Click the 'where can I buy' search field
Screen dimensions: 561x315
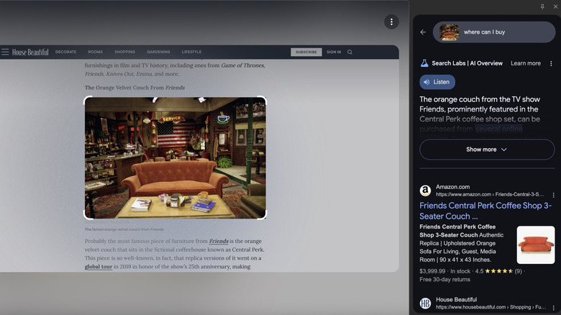click(494, 32)
